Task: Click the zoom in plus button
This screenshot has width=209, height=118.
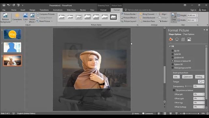Action: 198,113
